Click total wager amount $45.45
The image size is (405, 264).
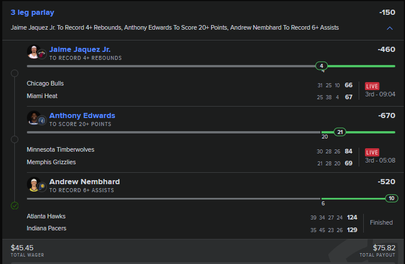[x=22, y=248]
